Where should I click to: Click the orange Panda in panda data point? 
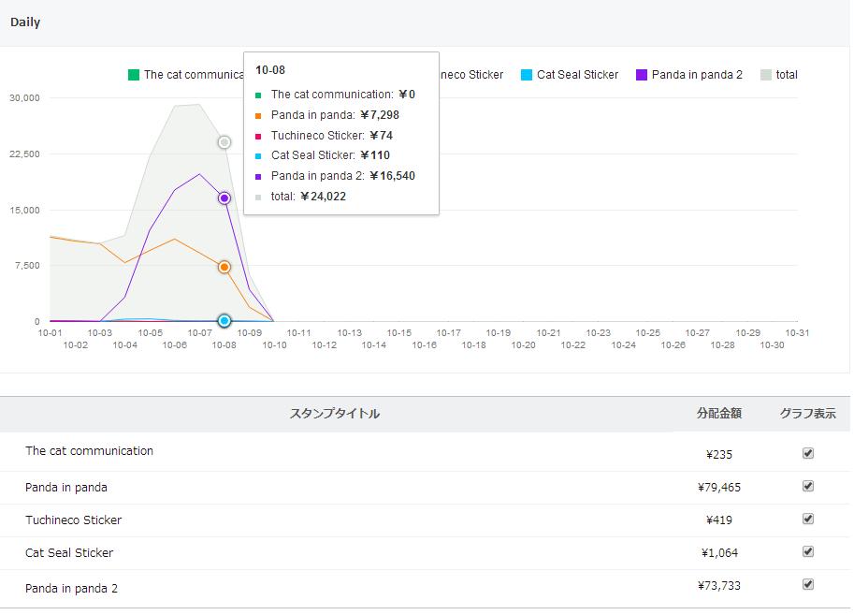[x=224, y=268]
